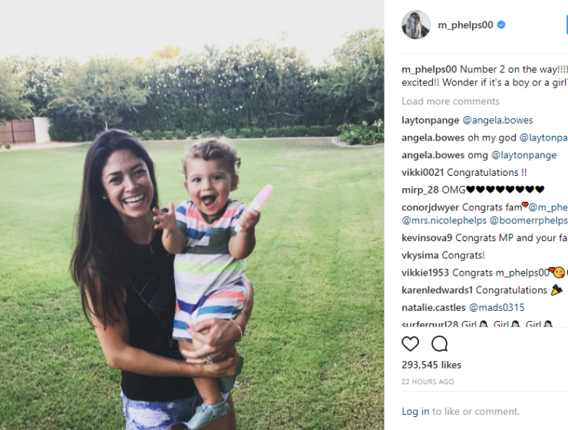
Task: Visit laytonpange commenter profile
Action: pyautogui.click(x=430, y=121)
